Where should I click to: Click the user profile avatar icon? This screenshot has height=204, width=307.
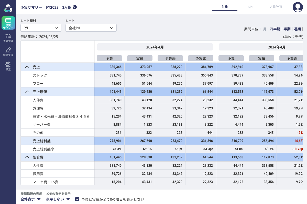point(298,7)
